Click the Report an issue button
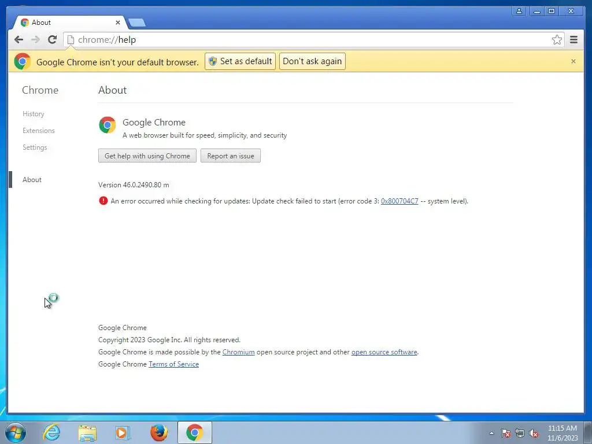 pyautogui.click(x=230, y=156)
